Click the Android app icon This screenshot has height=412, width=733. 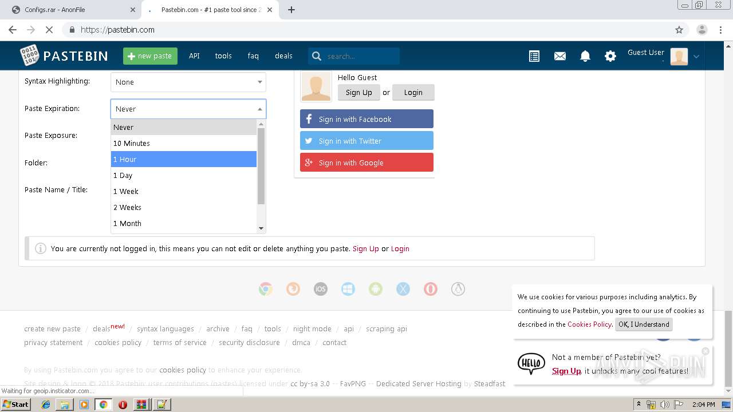point(376,289)
